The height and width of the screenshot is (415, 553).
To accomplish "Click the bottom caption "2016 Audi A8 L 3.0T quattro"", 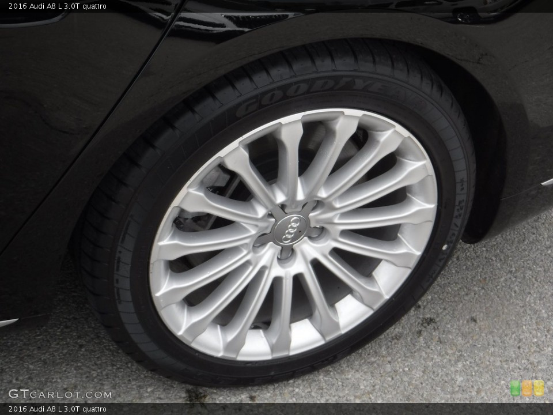I will [x=58, y=409].
